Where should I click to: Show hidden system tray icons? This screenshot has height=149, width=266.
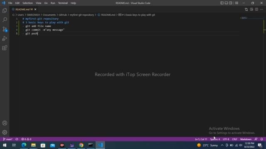[x=222, y=145]
